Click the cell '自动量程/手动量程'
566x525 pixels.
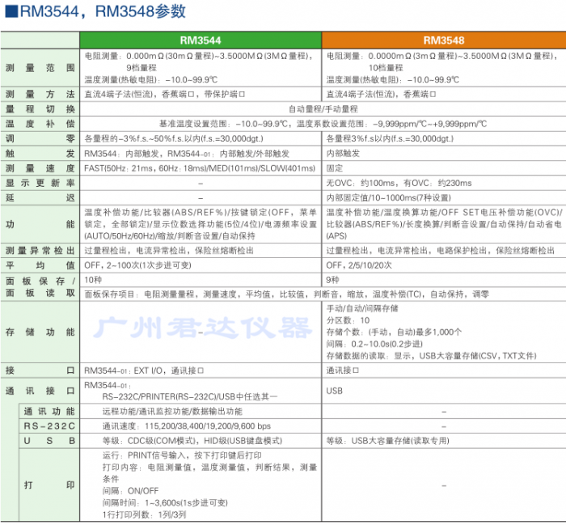(x=323, y=109)
